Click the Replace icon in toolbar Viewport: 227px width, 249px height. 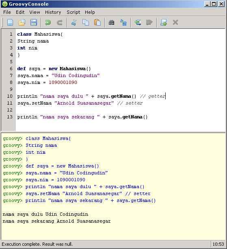123,22
